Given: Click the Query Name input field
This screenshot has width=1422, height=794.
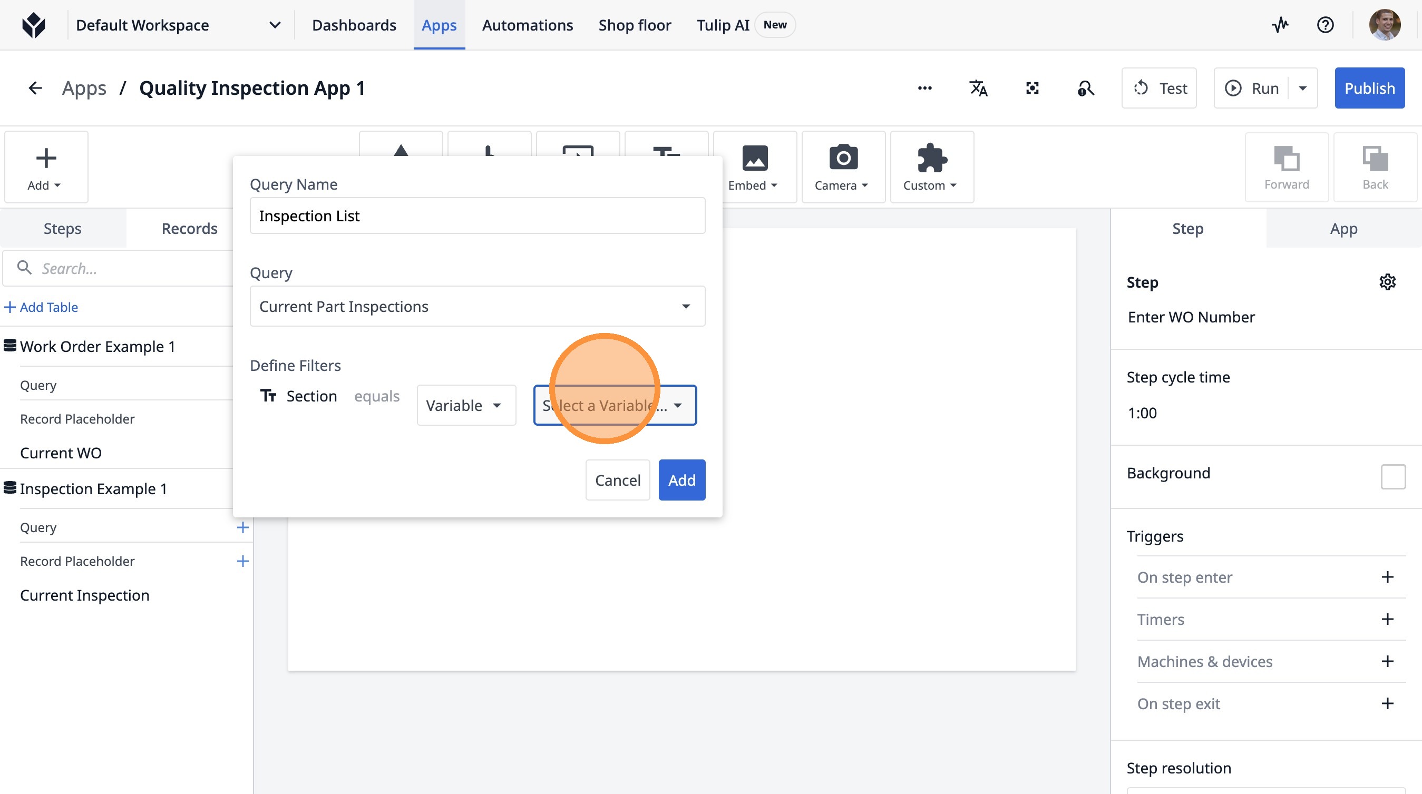Looking at the screenshot, I should coord(477,215).
